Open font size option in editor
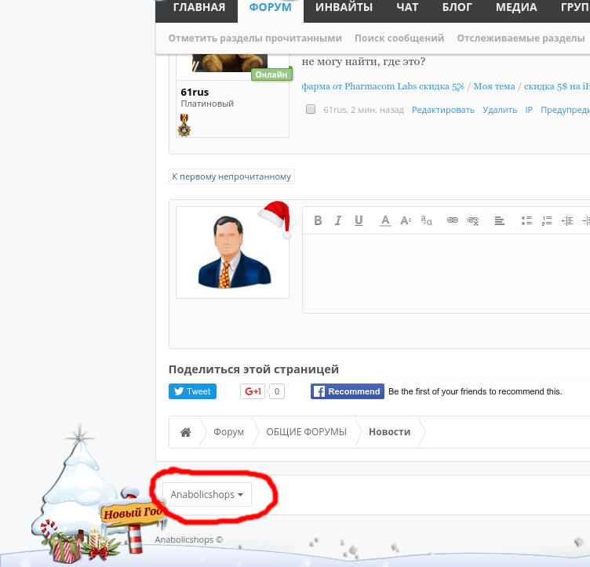This screenshot has width=590, height=567. point(406,220)
